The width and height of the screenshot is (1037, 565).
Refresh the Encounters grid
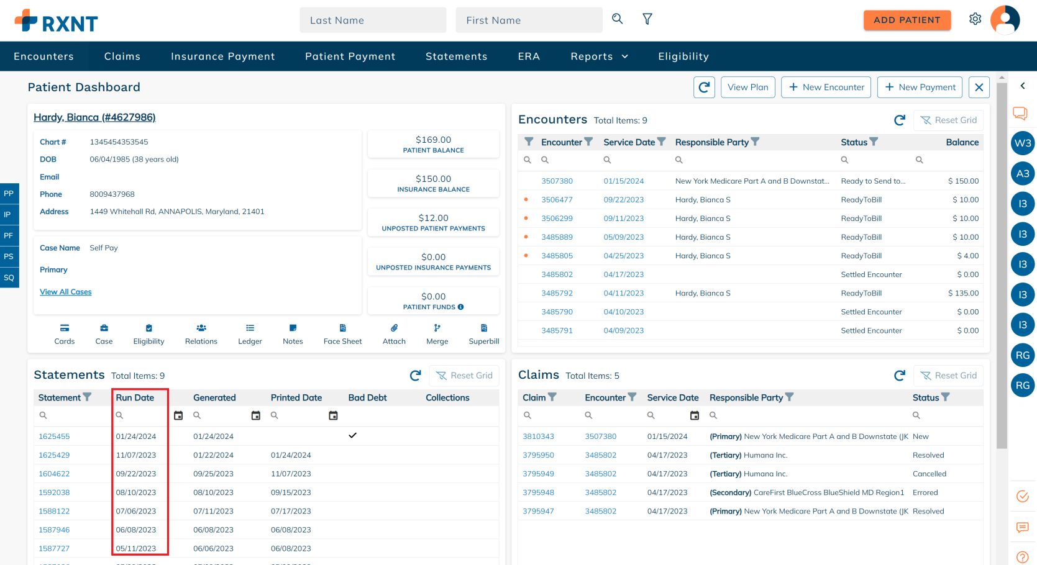coord(899,120)
